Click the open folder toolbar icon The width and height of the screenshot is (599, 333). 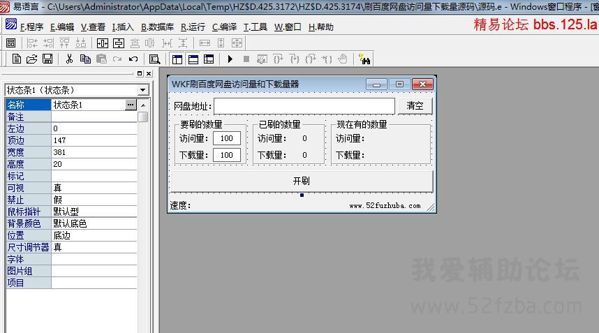[x=31, y=59]
